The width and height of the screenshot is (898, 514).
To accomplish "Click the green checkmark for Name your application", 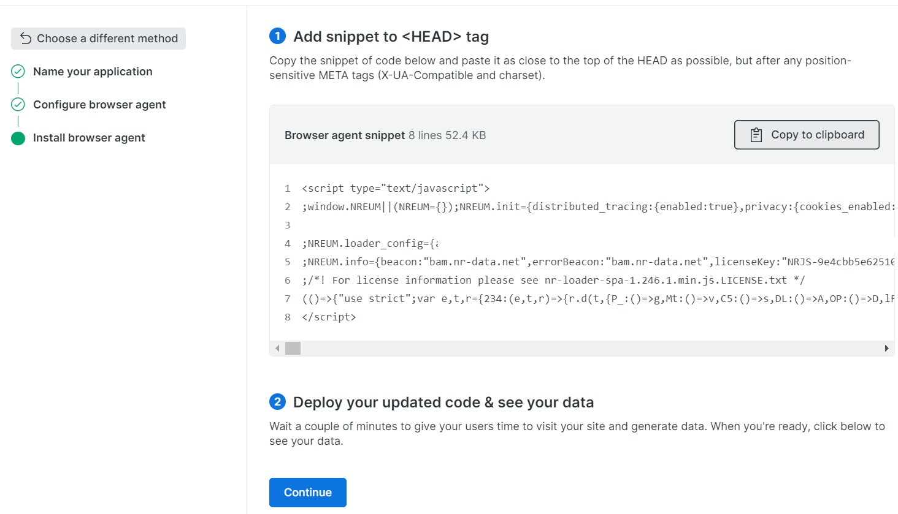I will coord(18,72).
